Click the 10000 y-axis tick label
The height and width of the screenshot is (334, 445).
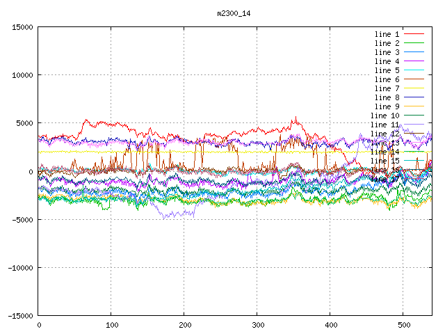22,75
